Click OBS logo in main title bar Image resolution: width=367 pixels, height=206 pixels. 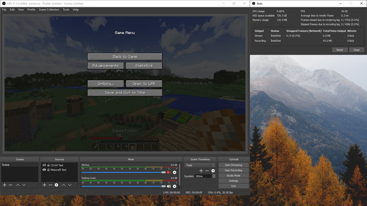(3, 3)
